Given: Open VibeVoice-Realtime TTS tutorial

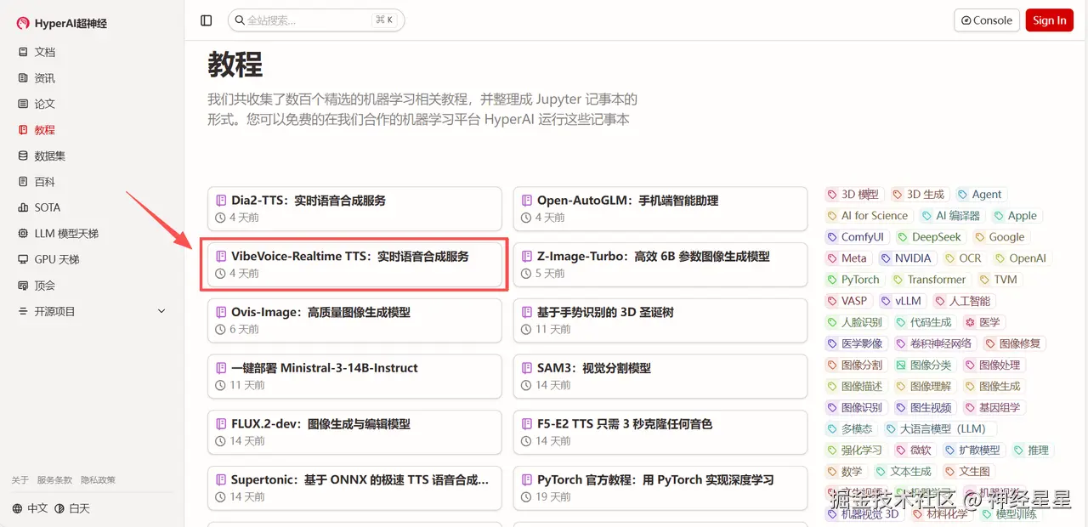Looking at the screenshot, I should [x=354, y=264].
